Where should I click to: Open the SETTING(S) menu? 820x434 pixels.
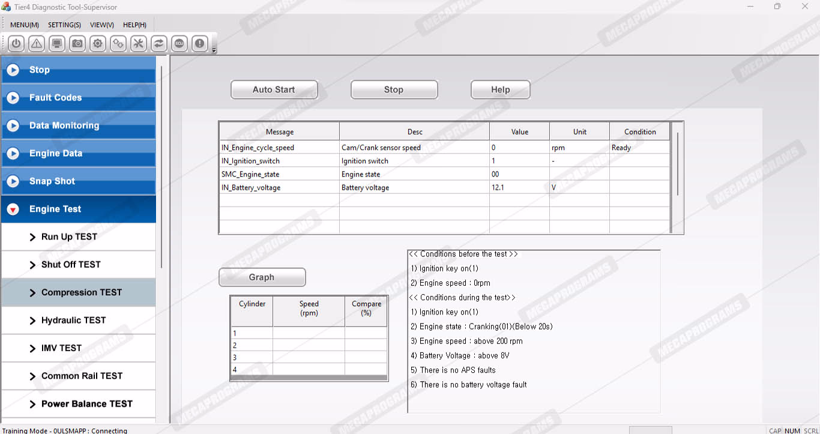(64, 25)
